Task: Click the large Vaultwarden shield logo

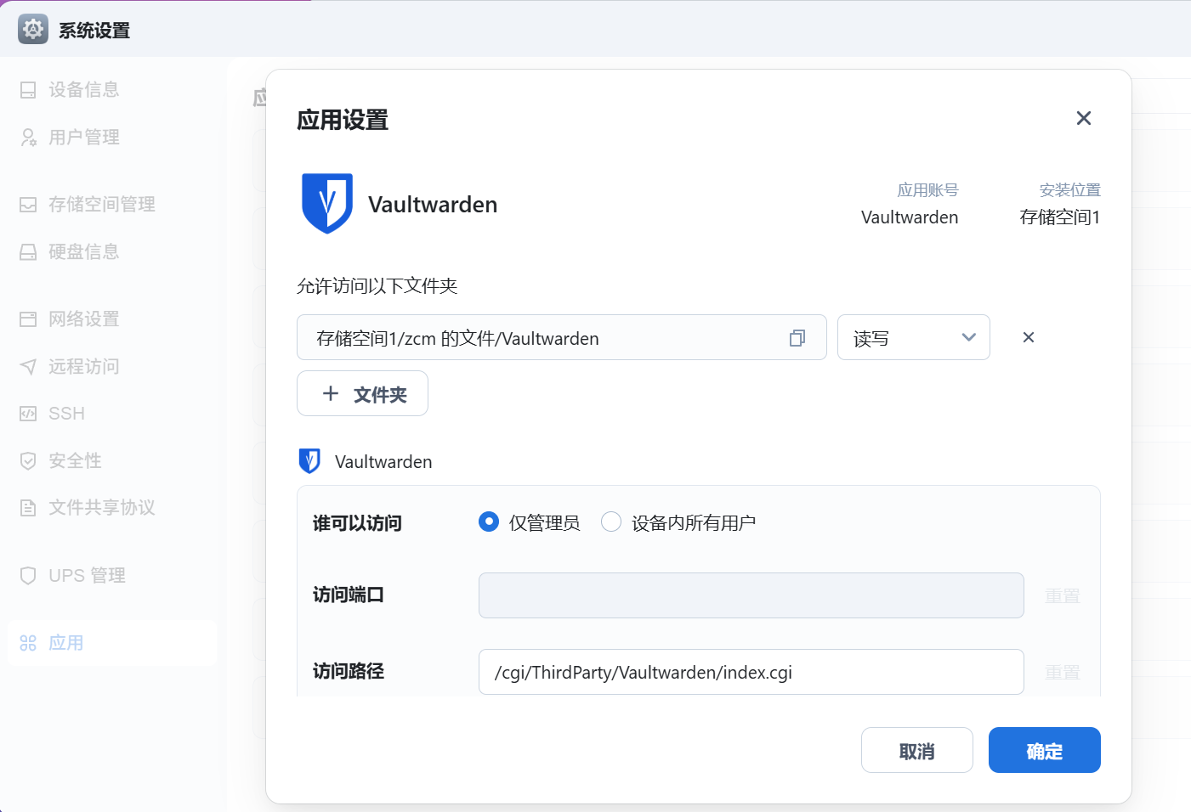Action: point(327,204)
